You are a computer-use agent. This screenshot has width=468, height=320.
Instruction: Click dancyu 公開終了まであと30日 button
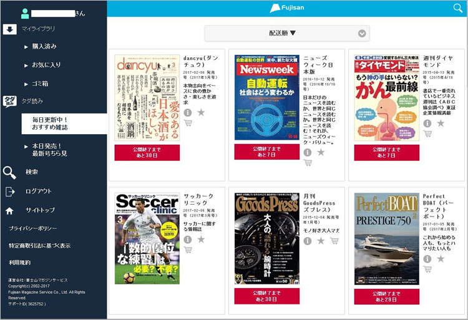pos(147,153)
